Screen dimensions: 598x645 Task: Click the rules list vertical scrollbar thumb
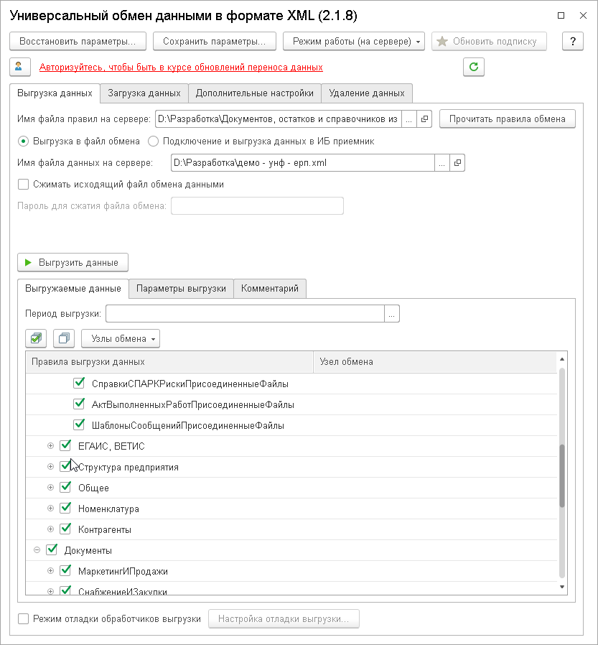point(562,476)
